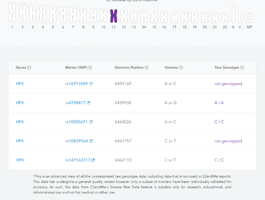Click HPX gene in first row
Viewport: 265px width, 200px height.
(x=20, y=84)
